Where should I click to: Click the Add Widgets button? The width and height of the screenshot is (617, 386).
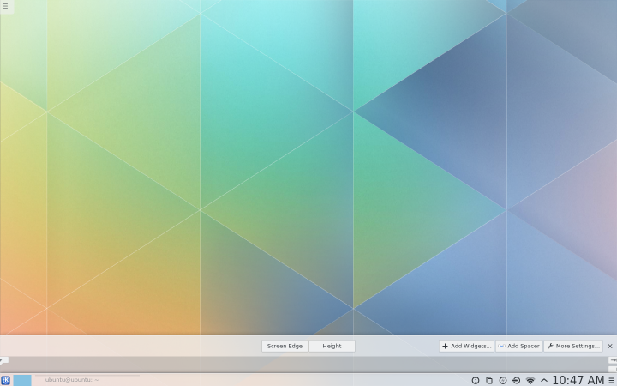[x=466, y=346]
